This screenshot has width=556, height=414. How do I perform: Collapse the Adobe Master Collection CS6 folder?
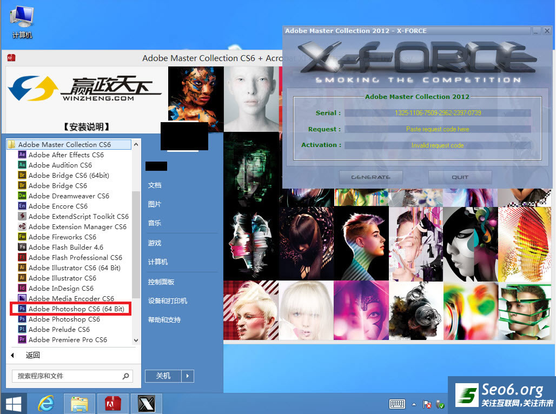click(69, 144)
